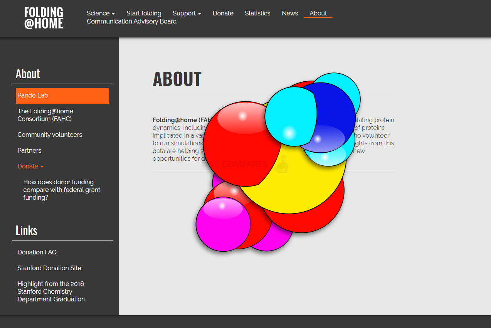Screen dimensions: 491x328
Task: Open donor funding versus federal grant link
Action: pos(62,190)
